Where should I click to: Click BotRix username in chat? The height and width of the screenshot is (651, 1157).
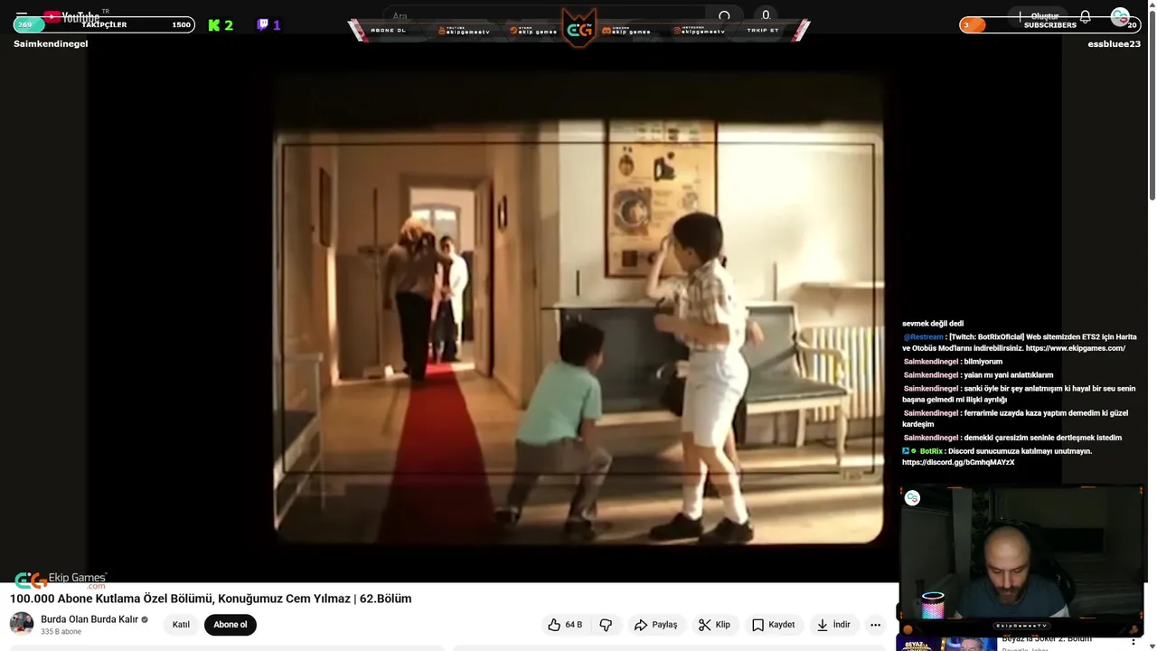click(x=930, y=450)
